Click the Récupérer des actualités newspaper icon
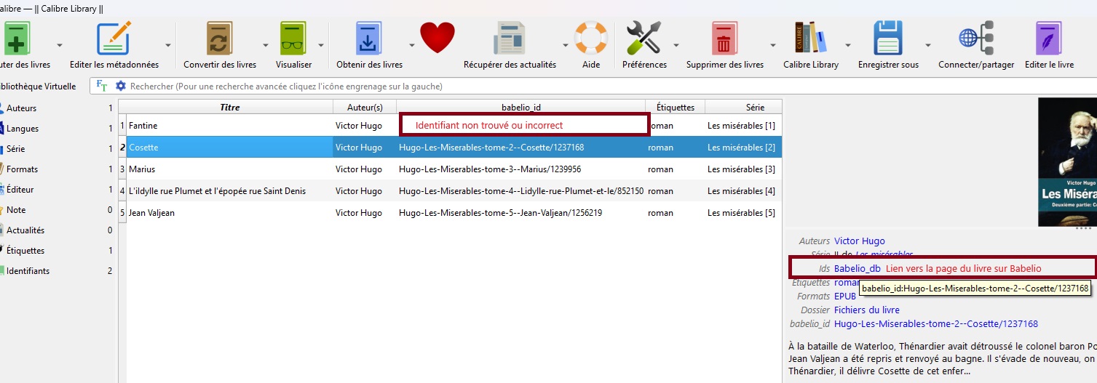The image size is (1097, 383). (510, 38)
